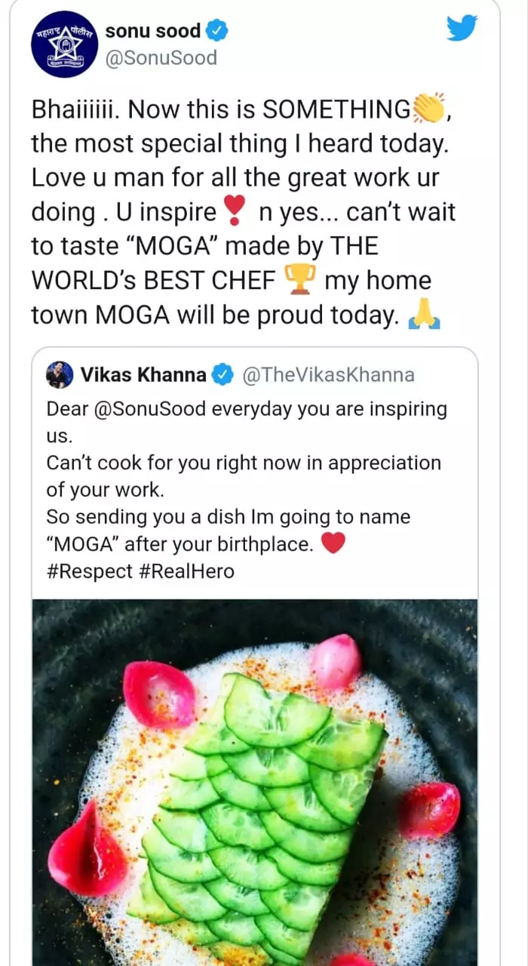Image resolution: width=528 pixels, height=966 pixels.
Task: Click Vikas Khanna's small profile picture
Action: point(60,375)
